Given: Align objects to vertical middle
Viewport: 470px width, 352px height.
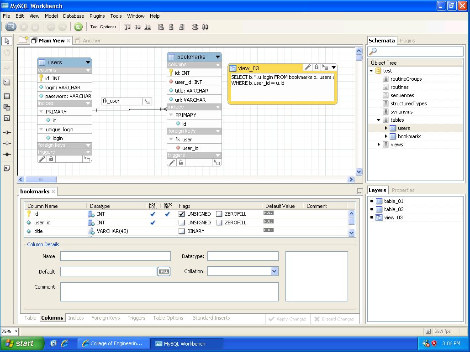Looking at the screenshot, I should point(137,27).
